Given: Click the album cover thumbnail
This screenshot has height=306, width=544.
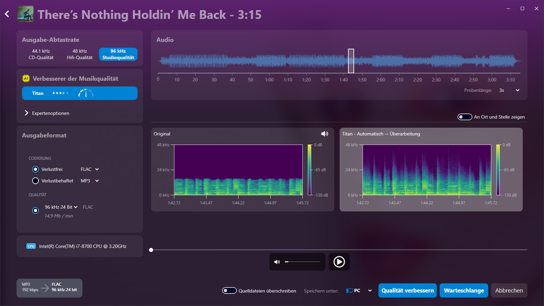Looking at the screenshot, I should pyautogui.click(x=25, y=14).
